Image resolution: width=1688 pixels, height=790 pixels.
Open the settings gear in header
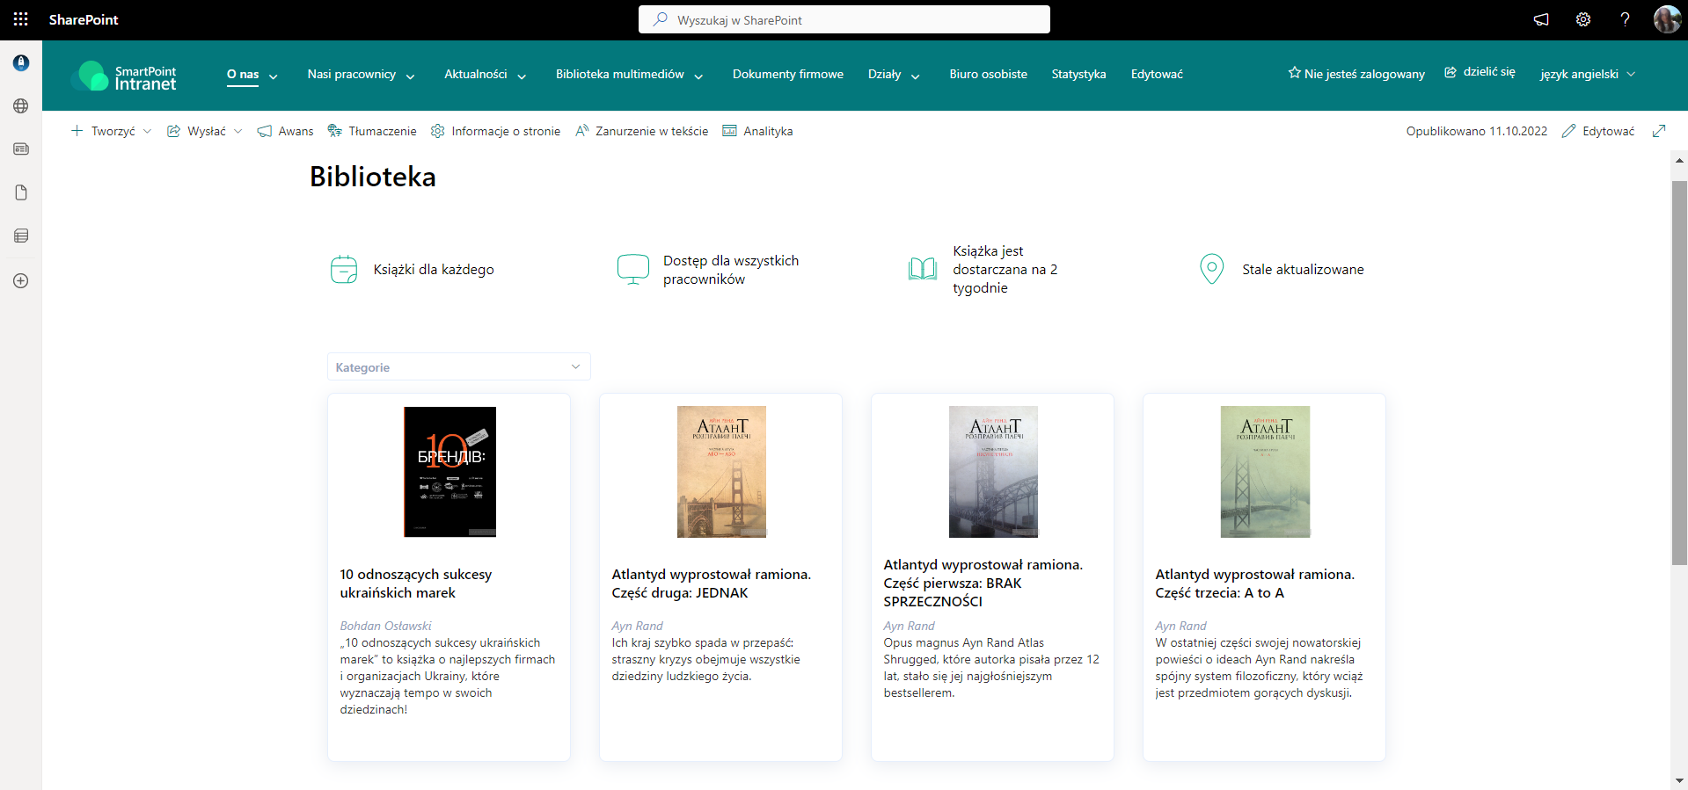[x=1582, y=19]
